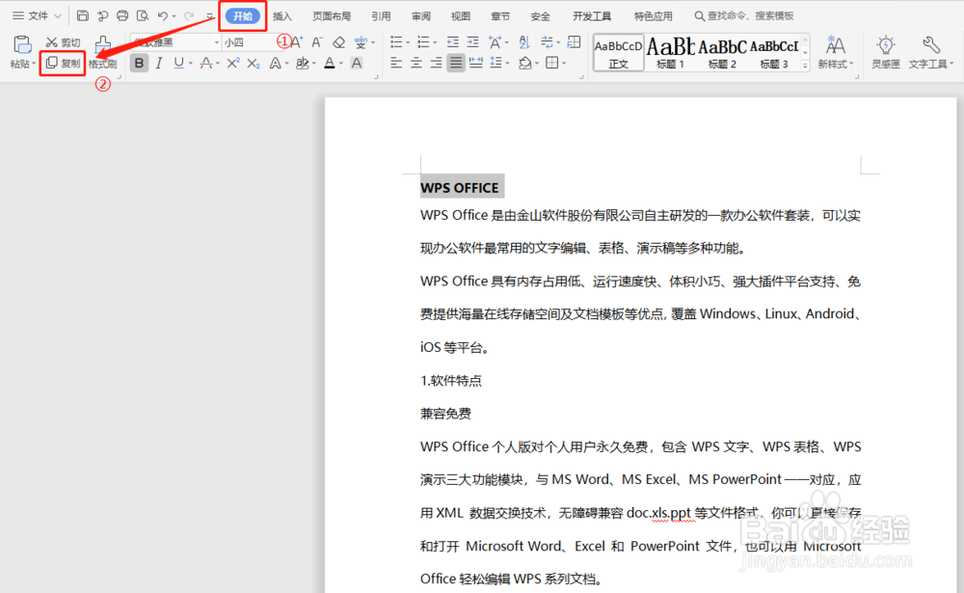The image size is (964, 593).
Task: Click the decrease indent icon
Action: [x=452, y=42]
